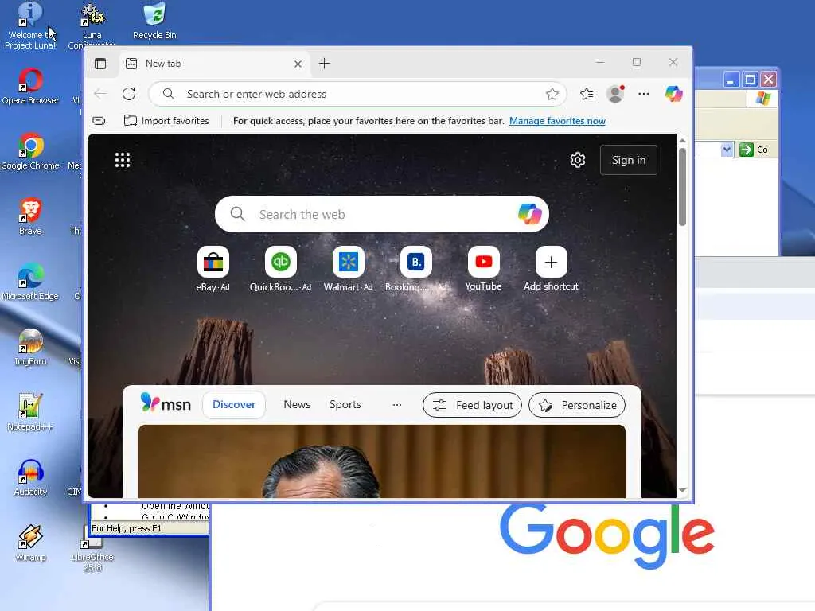
Task: Click the Sign in button
Action: tap(629, 160)
